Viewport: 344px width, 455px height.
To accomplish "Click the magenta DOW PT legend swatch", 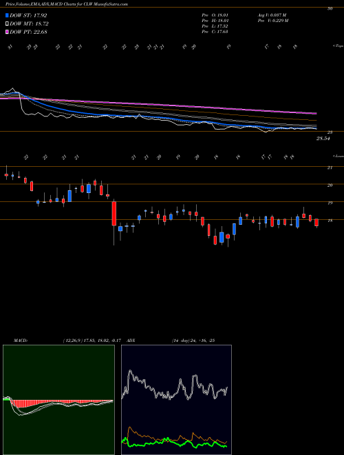I will pos(7,32).
